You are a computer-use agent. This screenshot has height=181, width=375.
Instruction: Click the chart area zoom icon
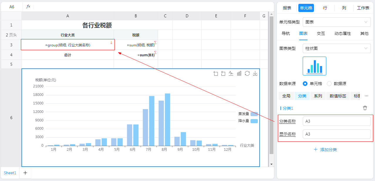tap(216, 74)
